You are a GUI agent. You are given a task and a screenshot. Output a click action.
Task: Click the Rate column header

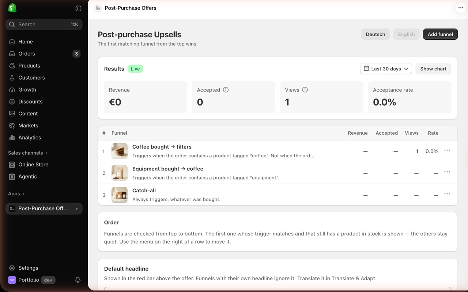(x=433, y=133)
